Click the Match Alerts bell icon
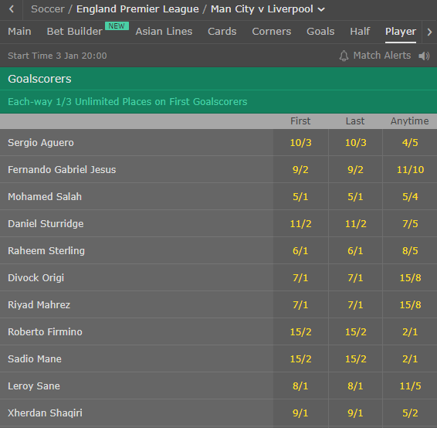Image resolution: width=437 pixels, height=428 pixels. (x=344, y=56)
